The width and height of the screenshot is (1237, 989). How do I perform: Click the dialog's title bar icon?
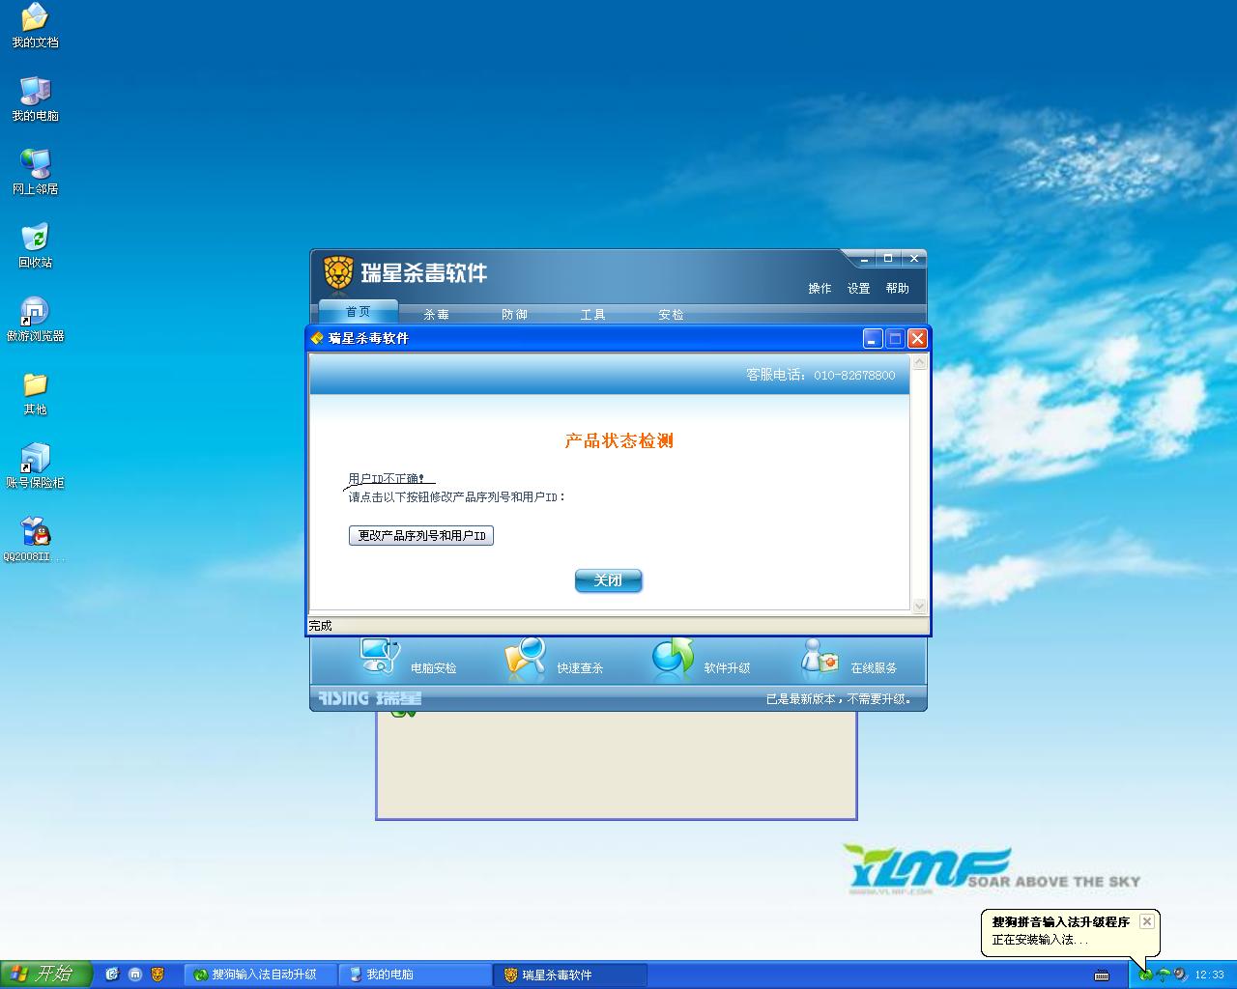(x=317, y=338)
